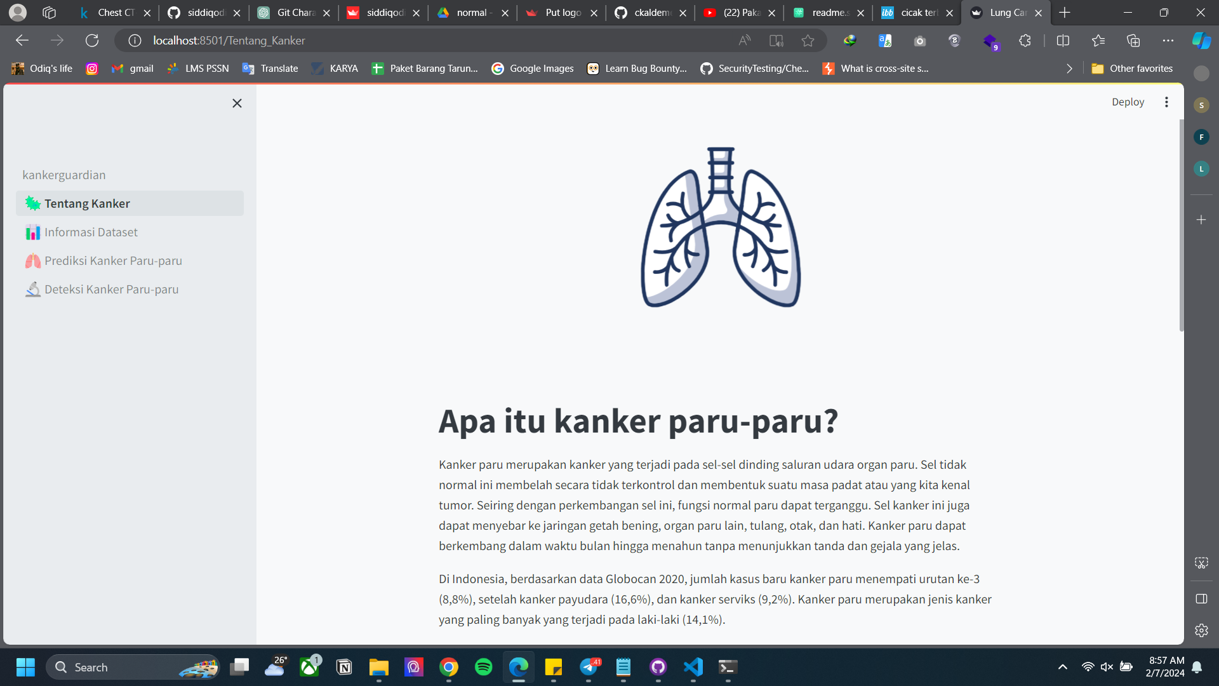Open the Copilot sidebar icon

(1201, 41)
